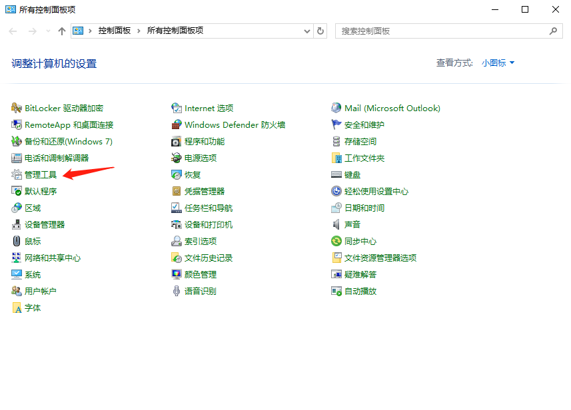This screenshot has width=571, height=410.
Task: Open the 小图标 view mode dropdown
Action: tap(498, 62)
